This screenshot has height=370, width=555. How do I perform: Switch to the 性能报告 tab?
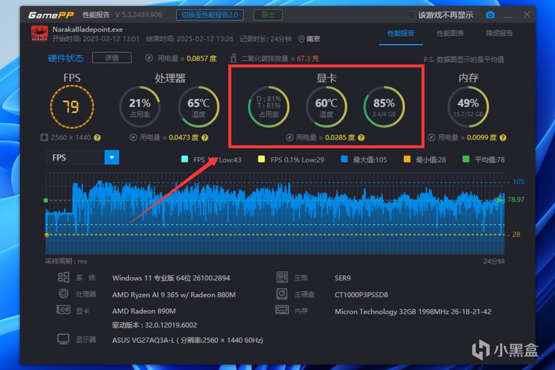[x=401, y=33]
